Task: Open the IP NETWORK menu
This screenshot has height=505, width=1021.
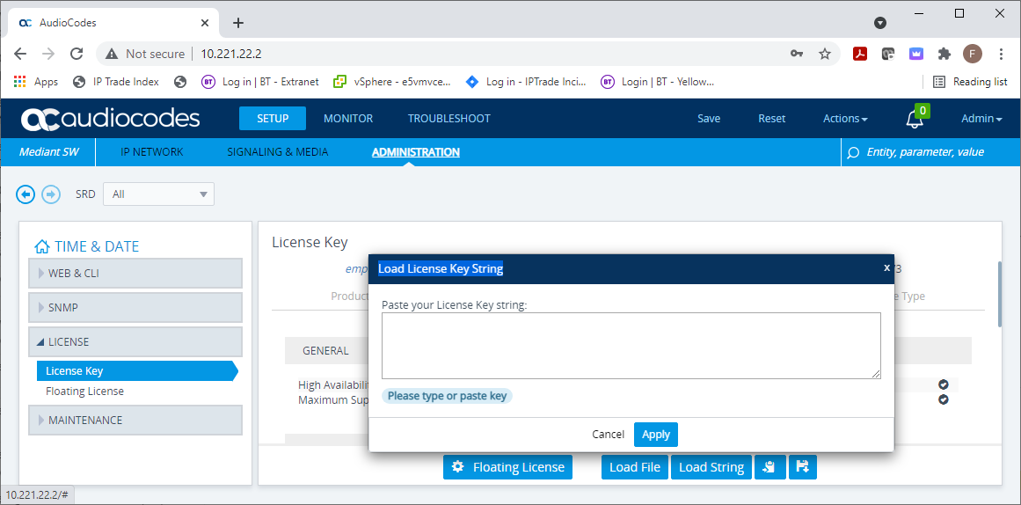Action: (152, 152)
